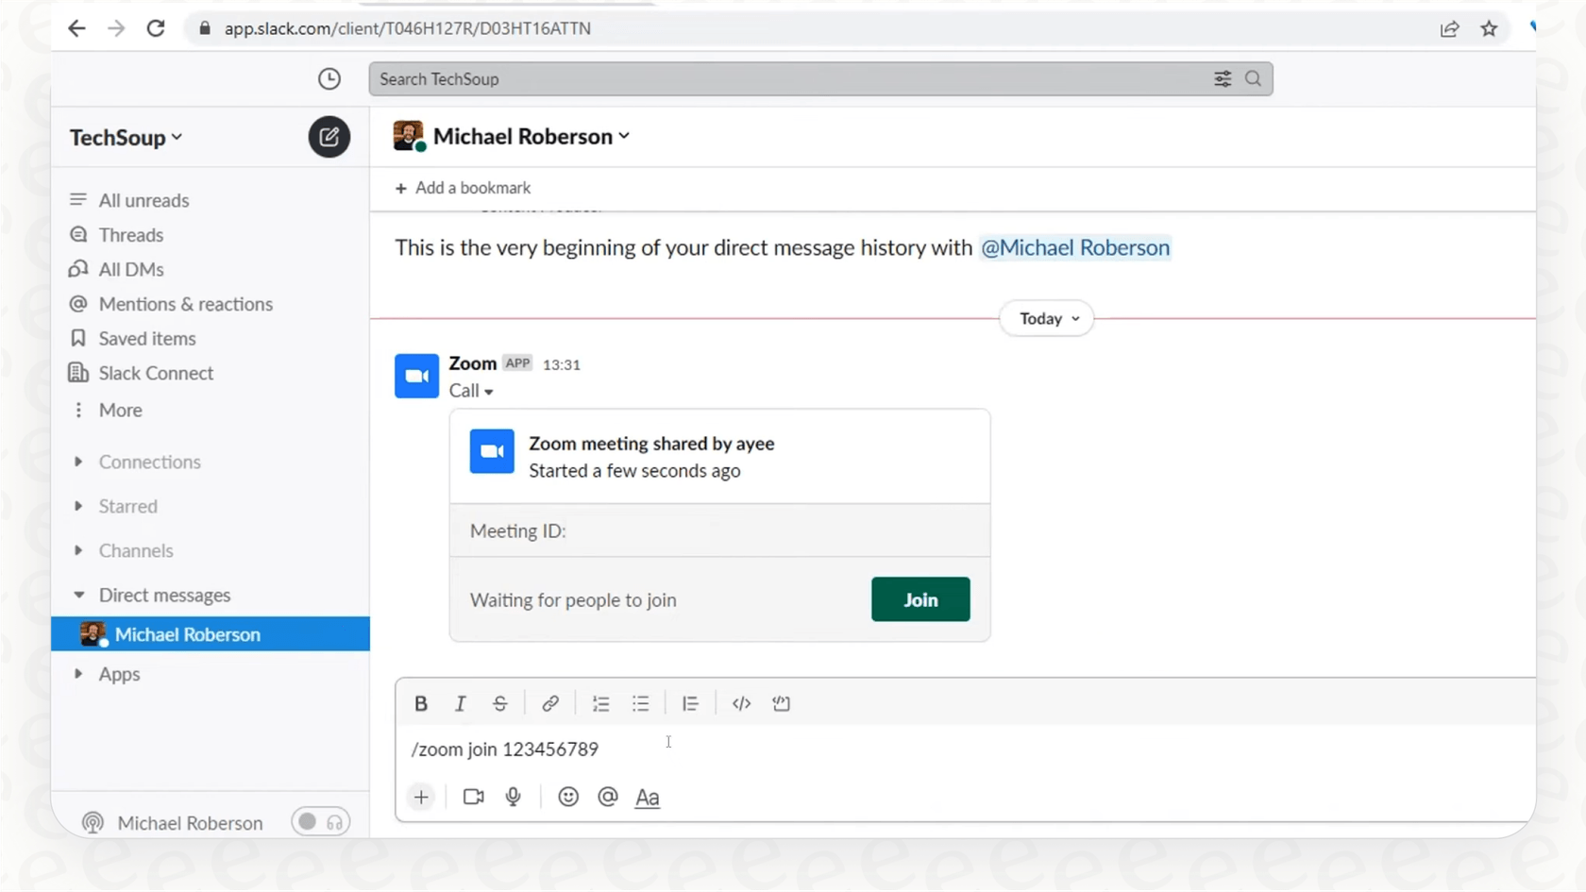Open search filters next to the search bar

pyautogui.click(x=1222, y=79)
